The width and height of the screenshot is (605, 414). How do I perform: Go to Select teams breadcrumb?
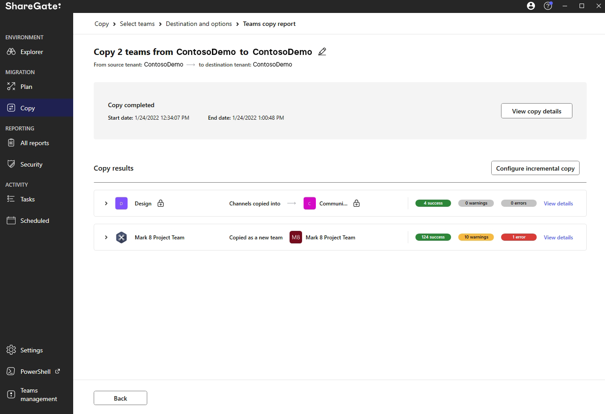point(137,24)
